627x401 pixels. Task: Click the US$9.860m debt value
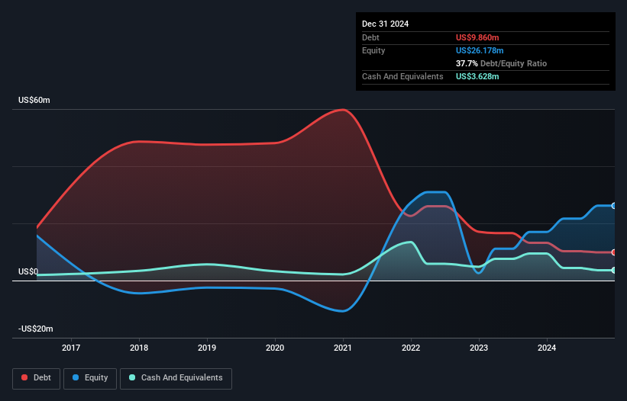pos(477,37)
